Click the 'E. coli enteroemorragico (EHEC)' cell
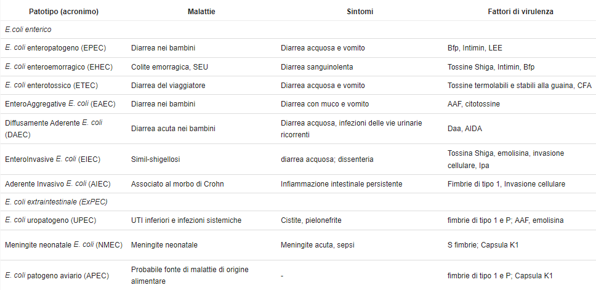This screenshot has height=290, width=596. tap(59, 67)
